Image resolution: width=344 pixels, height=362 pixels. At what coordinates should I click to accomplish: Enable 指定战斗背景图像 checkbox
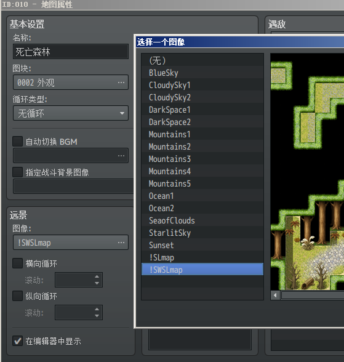(17, 172)
